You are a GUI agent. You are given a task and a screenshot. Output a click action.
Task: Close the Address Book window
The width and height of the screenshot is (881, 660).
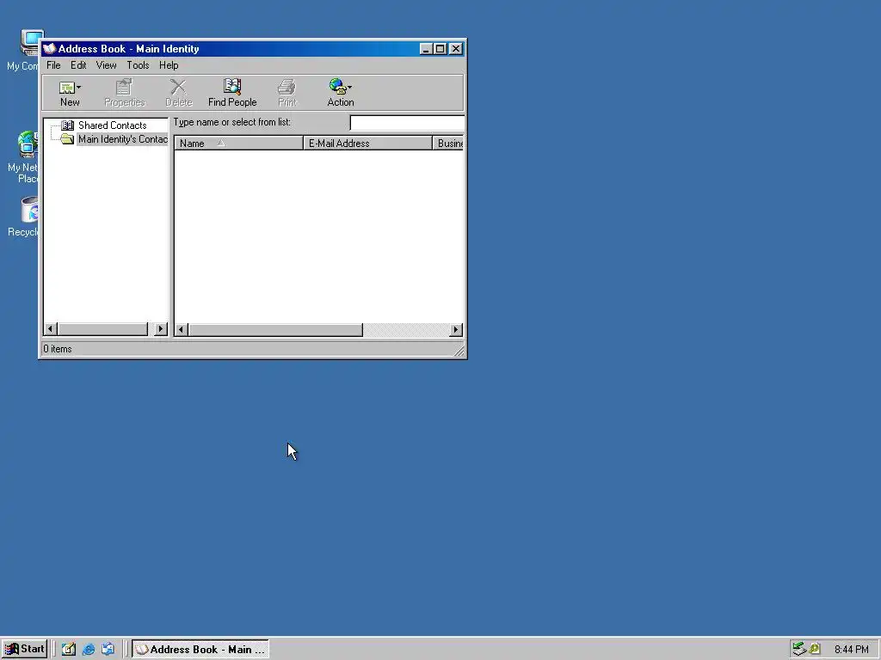click(456, 49)
